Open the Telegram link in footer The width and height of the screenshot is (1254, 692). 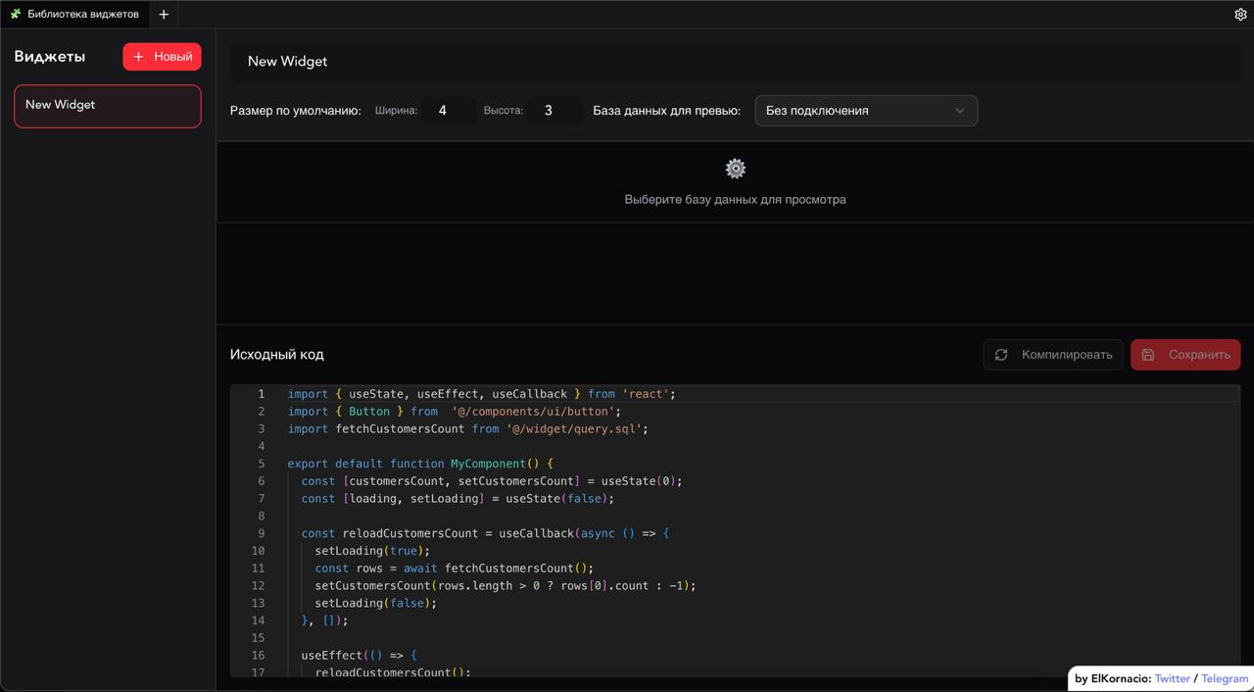[1225, 678]
